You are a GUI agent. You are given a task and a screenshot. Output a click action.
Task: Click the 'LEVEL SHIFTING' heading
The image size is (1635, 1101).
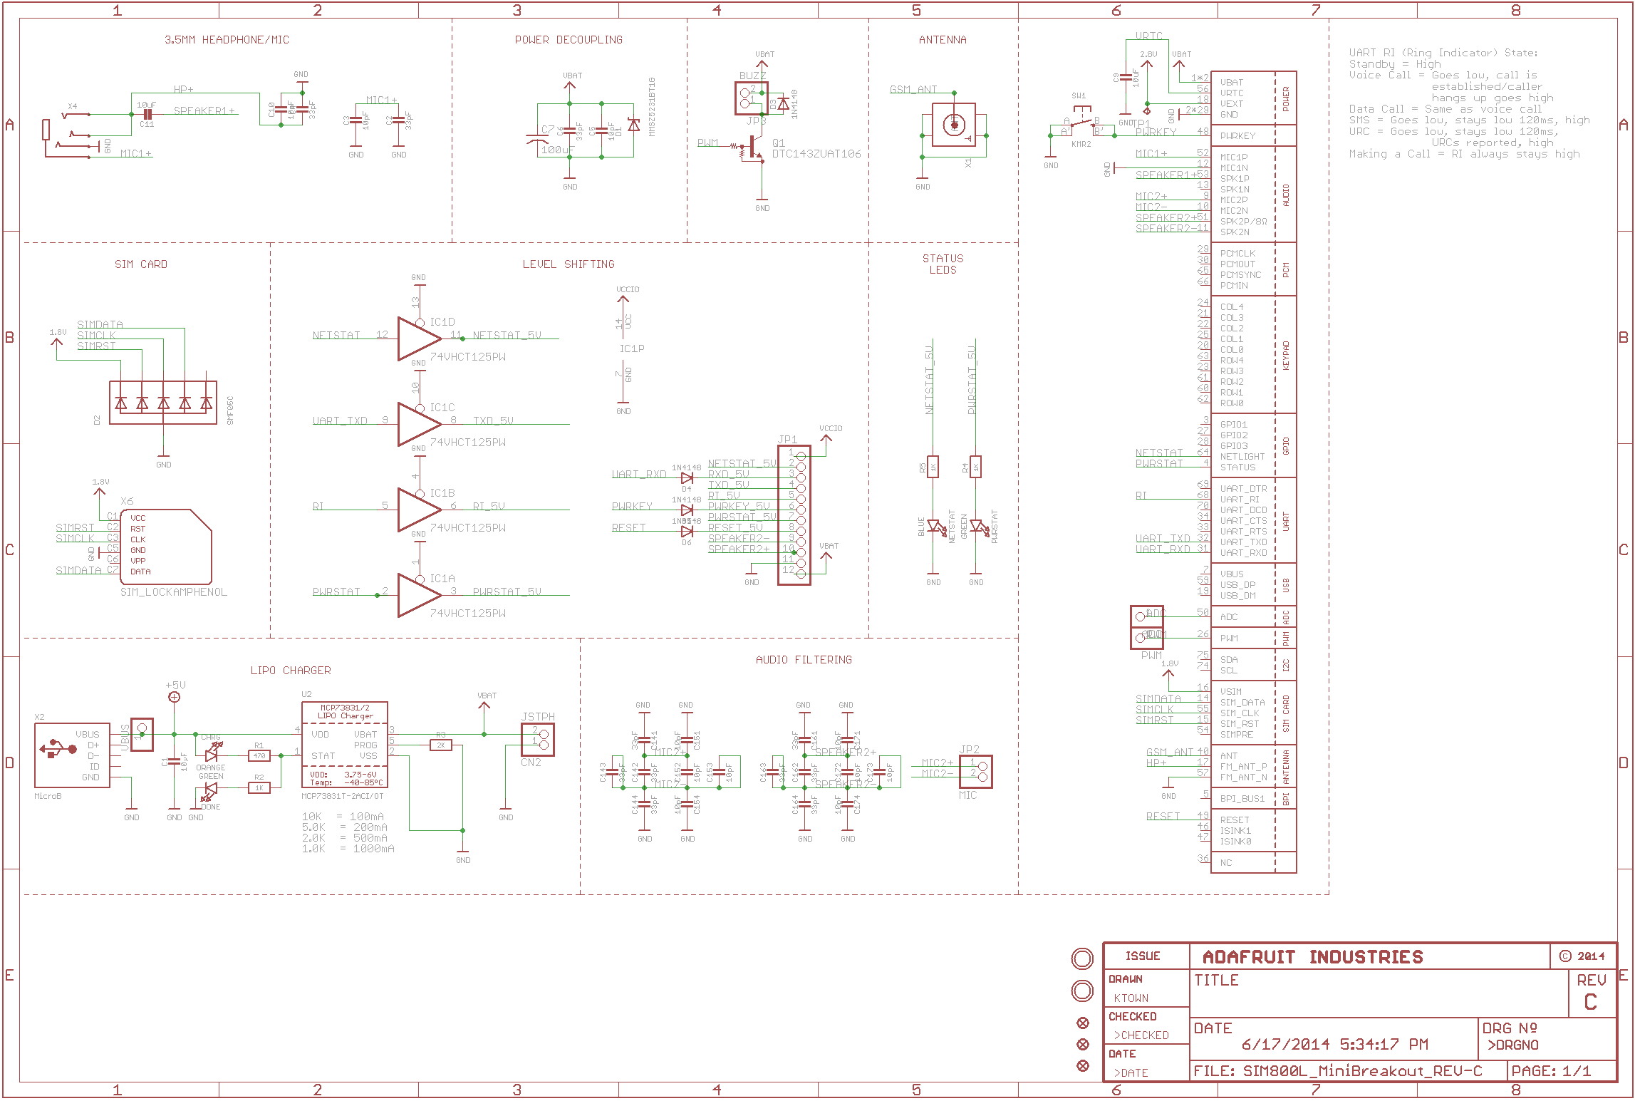click(569, 264)
